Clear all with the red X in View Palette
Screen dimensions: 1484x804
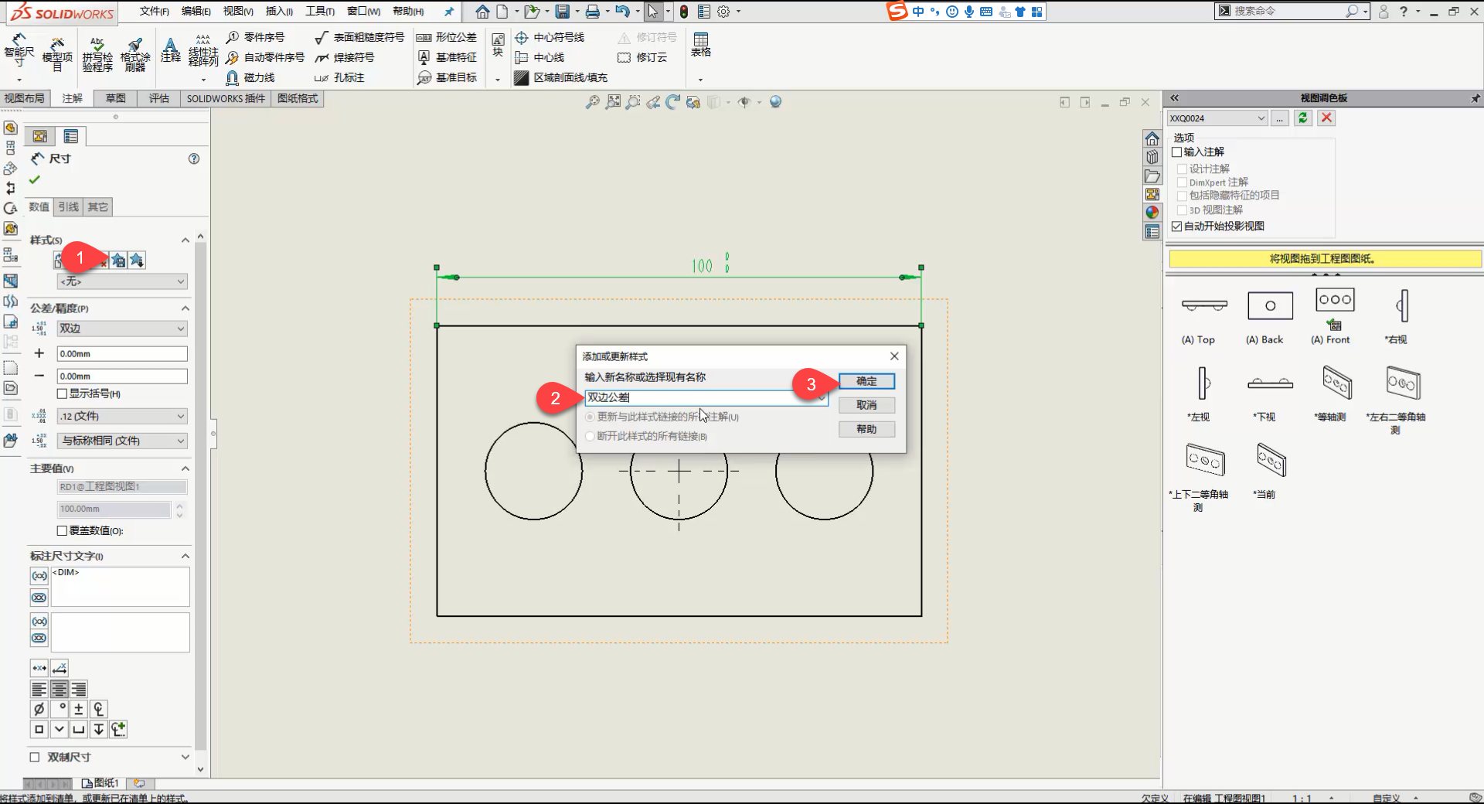[1326, 118]
